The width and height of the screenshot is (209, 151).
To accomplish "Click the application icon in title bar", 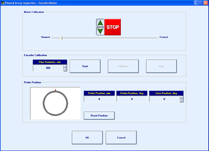I will [x=3, y=3].
